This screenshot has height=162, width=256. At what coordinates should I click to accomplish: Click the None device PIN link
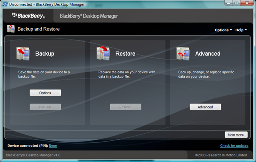tap(53, 146)
